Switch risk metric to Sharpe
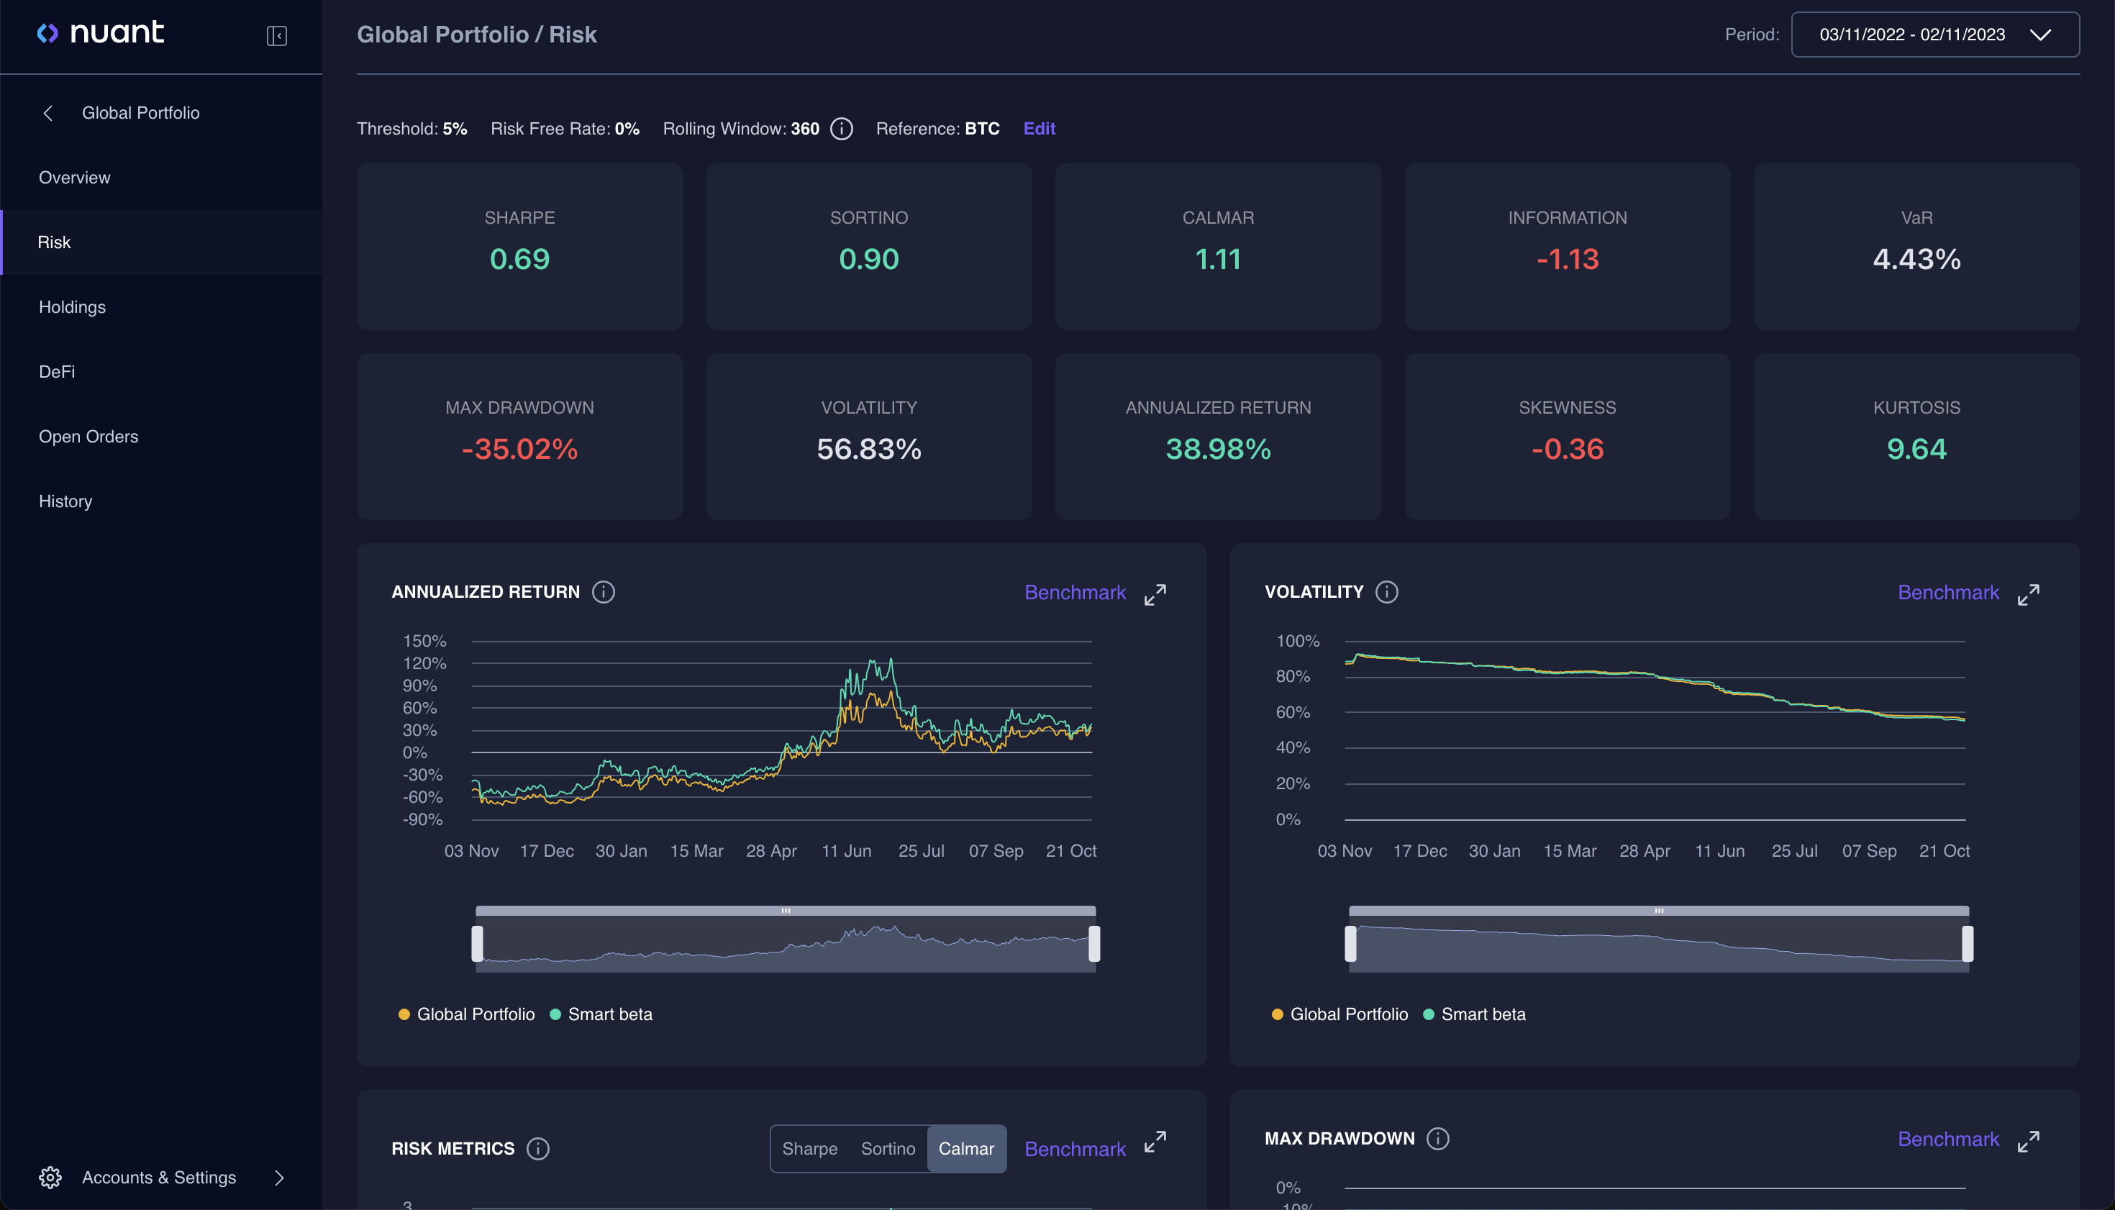 point(810,1149)
